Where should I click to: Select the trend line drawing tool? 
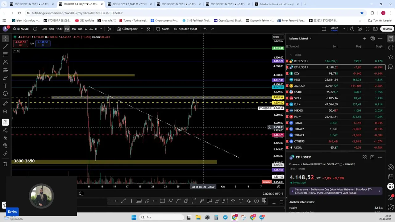click(x=5, y=47)
